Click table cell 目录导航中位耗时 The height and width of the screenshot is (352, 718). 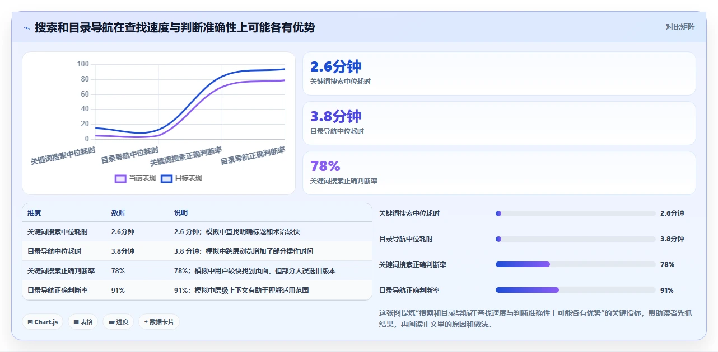[54, 251]
